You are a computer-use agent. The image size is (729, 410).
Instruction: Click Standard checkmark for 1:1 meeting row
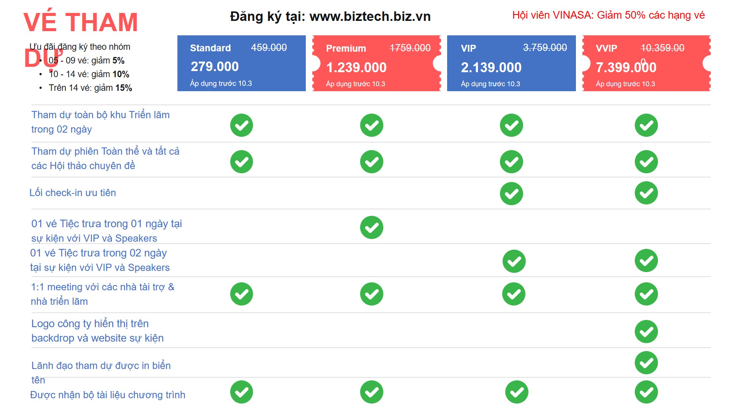(242, 294)
